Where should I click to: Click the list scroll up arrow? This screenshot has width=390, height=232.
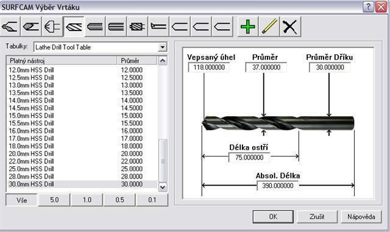tap(163, 60)
